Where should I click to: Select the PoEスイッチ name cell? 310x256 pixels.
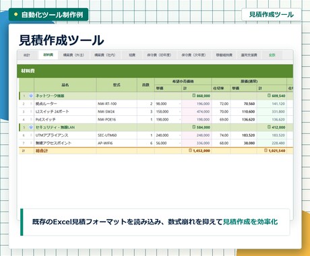[65, 119]
